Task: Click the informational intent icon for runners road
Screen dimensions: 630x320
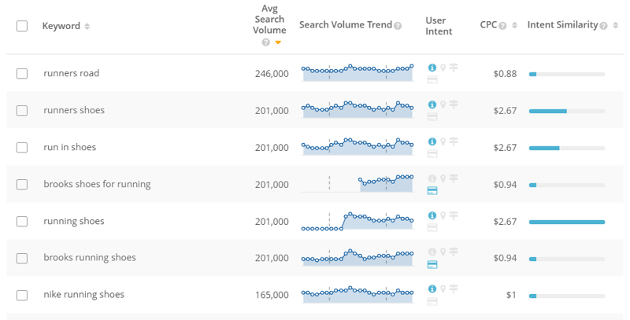Action: click(x=432, y=68)
